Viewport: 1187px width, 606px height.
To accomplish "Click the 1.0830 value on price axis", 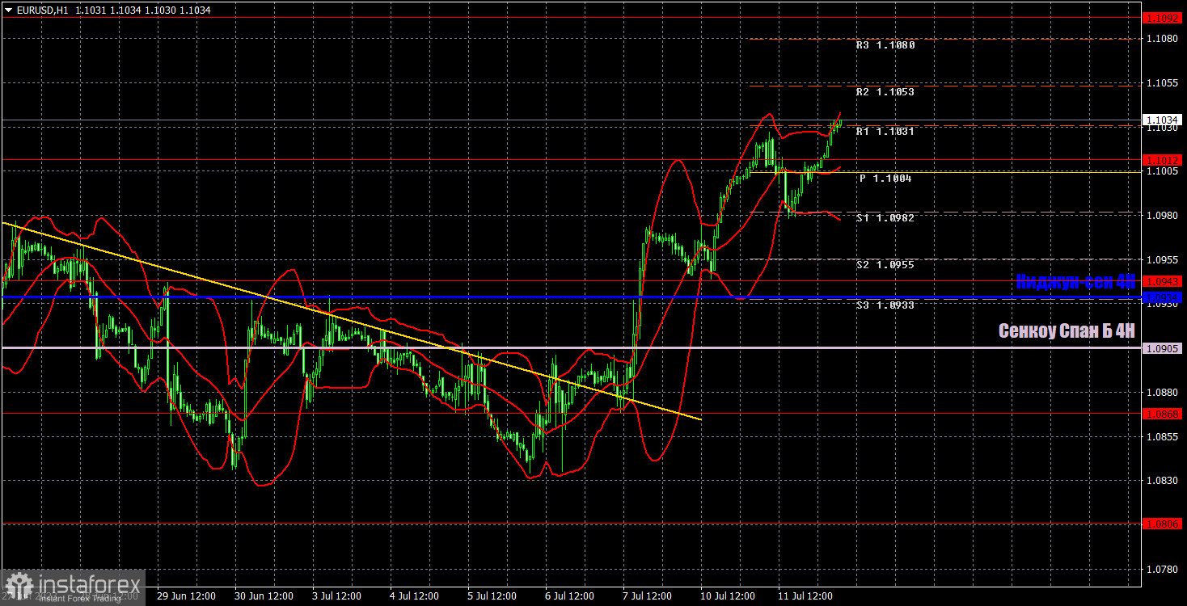I will click(x=1163, y=480).
